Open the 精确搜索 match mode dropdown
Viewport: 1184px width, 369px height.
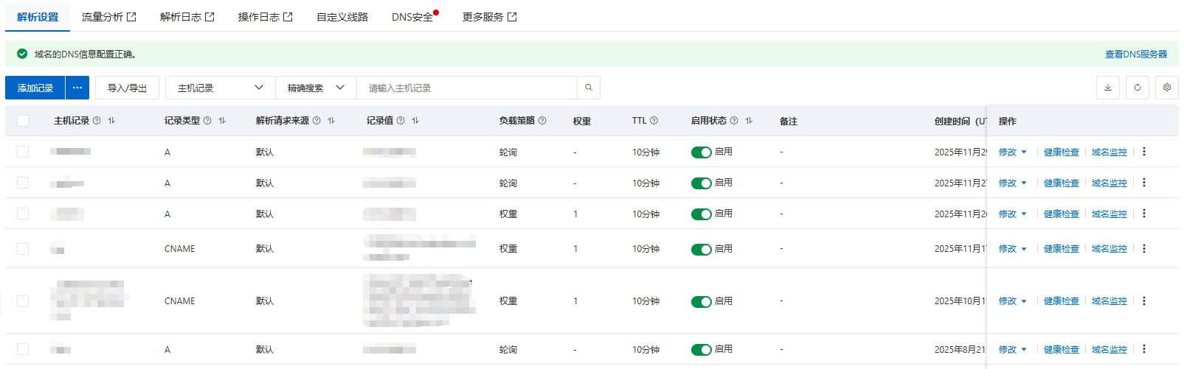pos(316,88)
